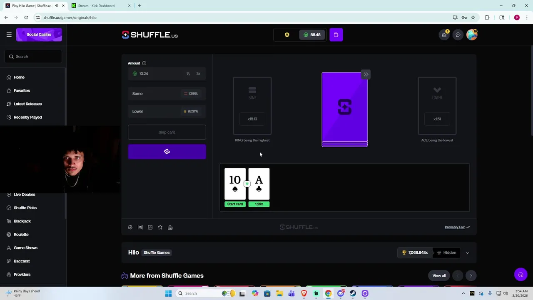533x300 pixels.
Task: Open Steam from the taskbar
Action: click(x=353, y=293)
